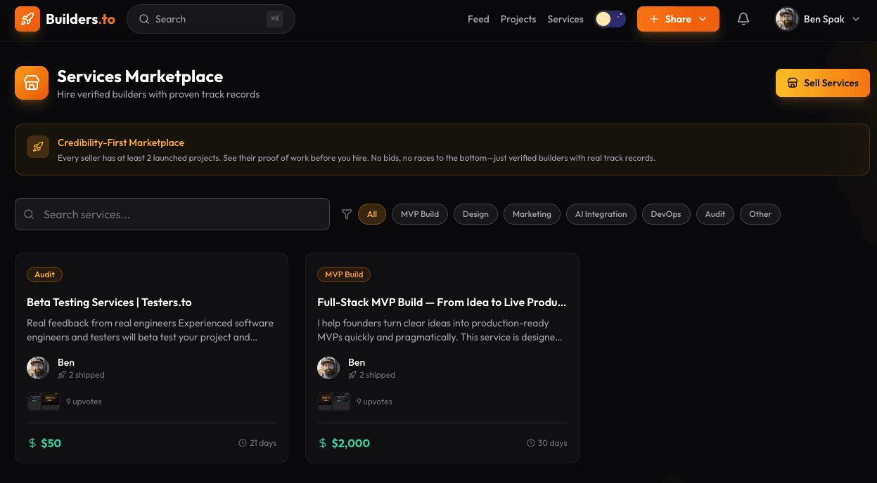Open the top Search command bar
The height and width of the screenshot is (483, 877).
(x=210, y=19)
